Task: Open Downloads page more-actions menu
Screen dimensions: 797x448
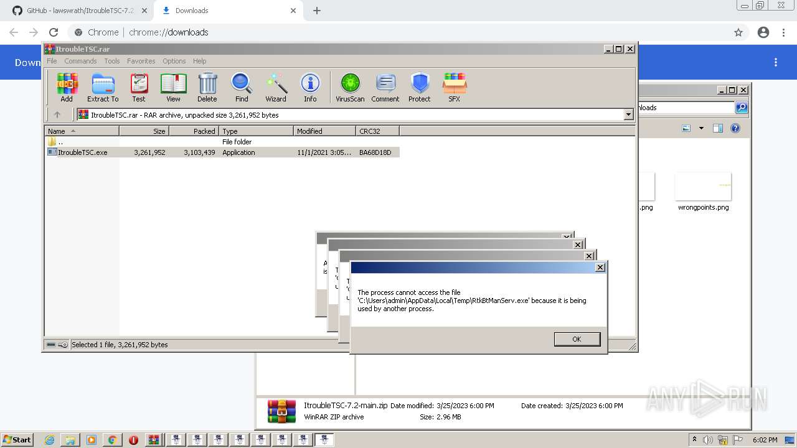Action: (776, 62)
